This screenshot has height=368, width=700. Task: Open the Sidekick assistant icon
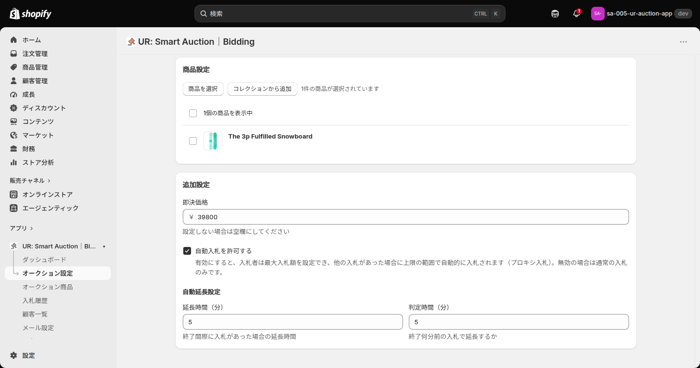tap(555, 14)
